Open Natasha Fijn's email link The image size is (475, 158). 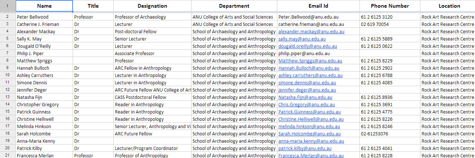[305, 97]
